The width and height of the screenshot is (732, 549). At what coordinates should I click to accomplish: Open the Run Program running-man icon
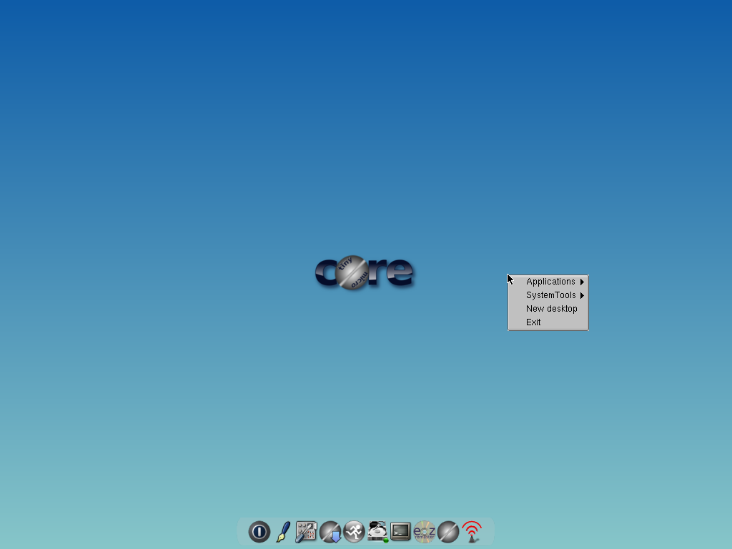[x=354, y=532]
